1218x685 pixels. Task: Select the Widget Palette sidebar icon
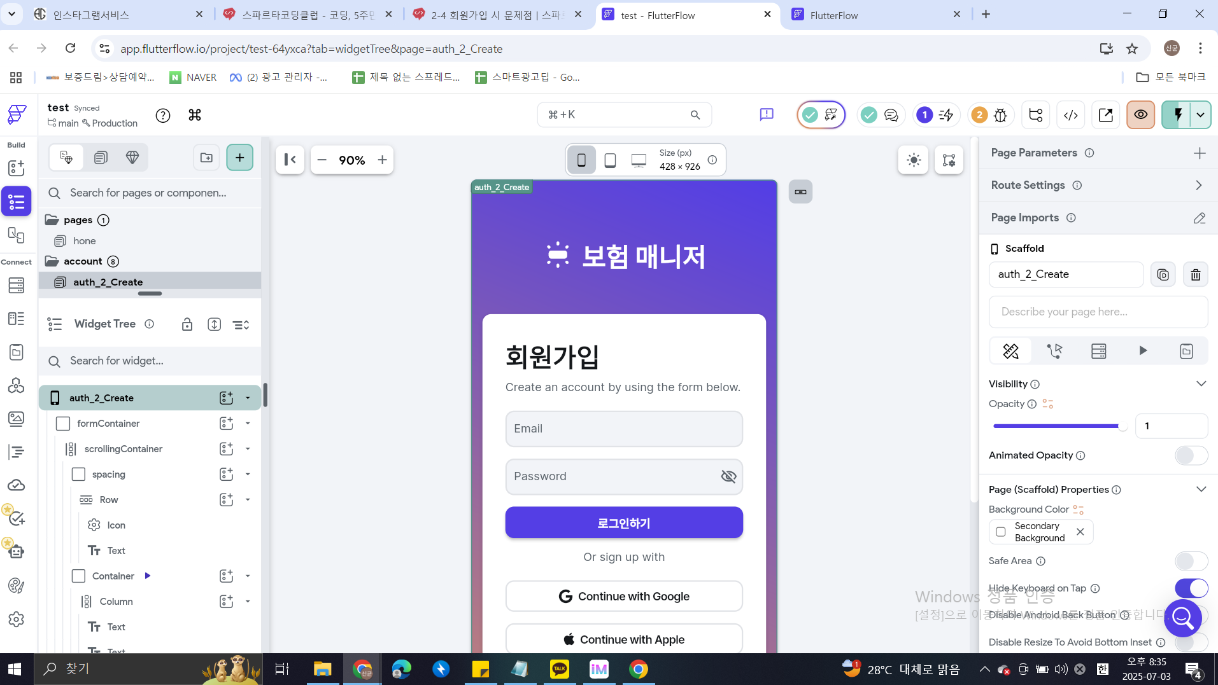pos(16,168)
